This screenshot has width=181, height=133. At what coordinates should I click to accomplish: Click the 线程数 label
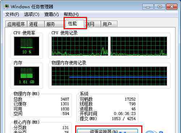coord(86,104)
